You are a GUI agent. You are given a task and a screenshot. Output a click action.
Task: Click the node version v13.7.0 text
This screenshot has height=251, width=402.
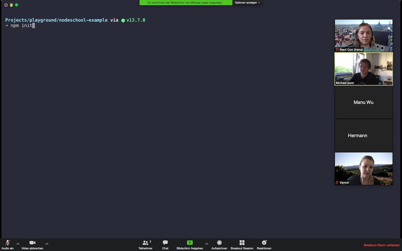click(136, 20)
